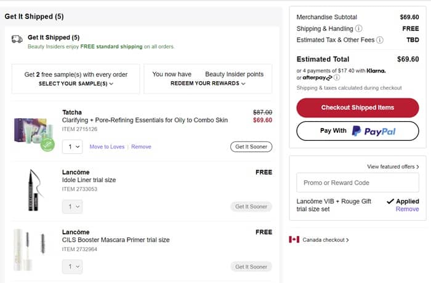
Task: Click the delivery truck icon
Action: point(17,39)
